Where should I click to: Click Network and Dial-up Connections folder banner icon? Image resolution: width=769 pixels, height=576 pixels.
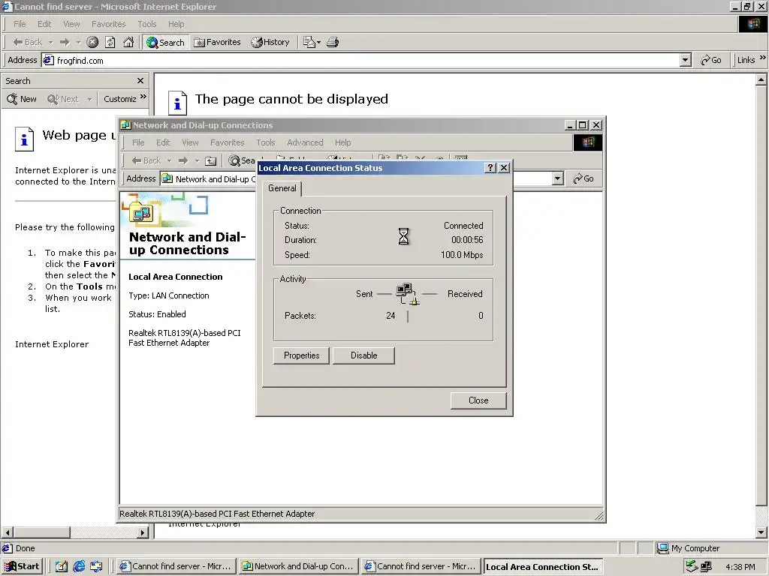pyautogui.click(x=141, y=214)
